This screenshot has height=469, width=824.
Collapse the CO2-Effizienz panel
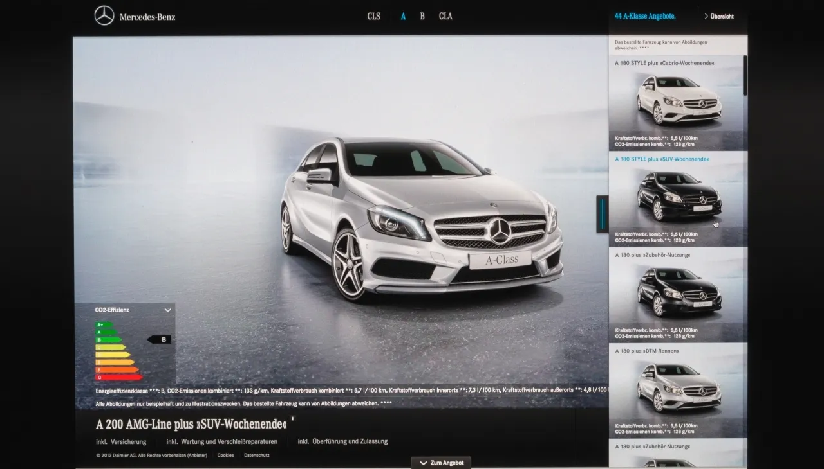coord(168,310)
